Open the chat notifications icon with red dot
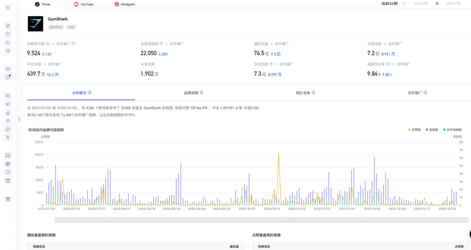Viewport: 471px width, 250px height. click(7, 78)
